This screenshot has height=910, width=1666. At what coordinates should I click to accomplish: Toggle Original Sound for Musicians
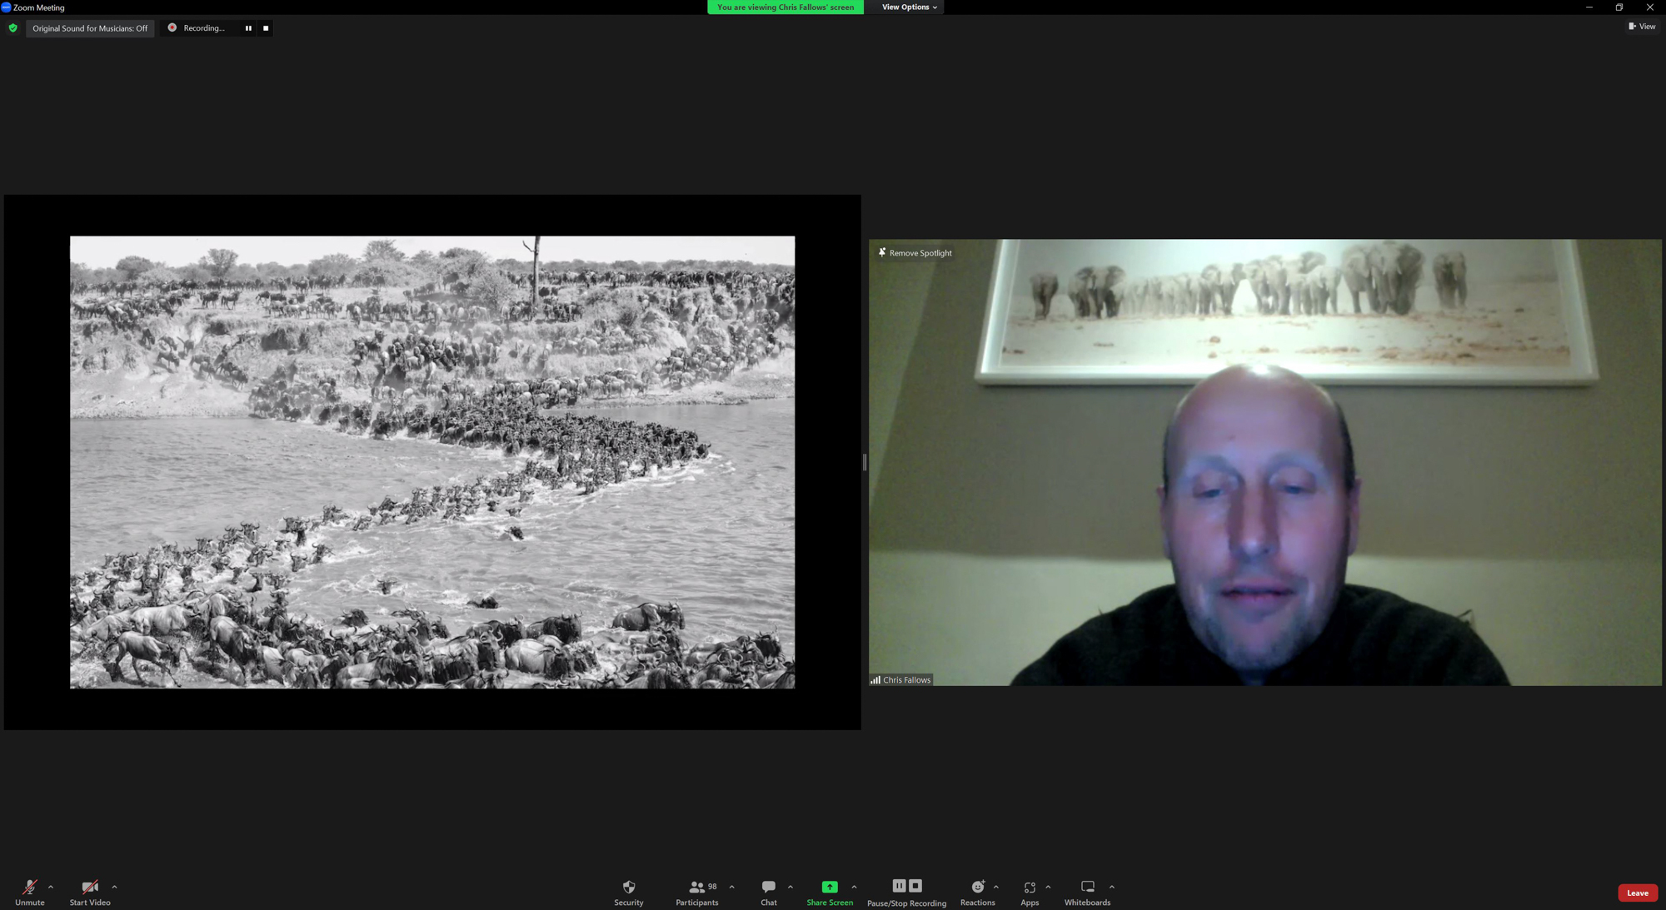pyautogui.click(x=90, y=28)
